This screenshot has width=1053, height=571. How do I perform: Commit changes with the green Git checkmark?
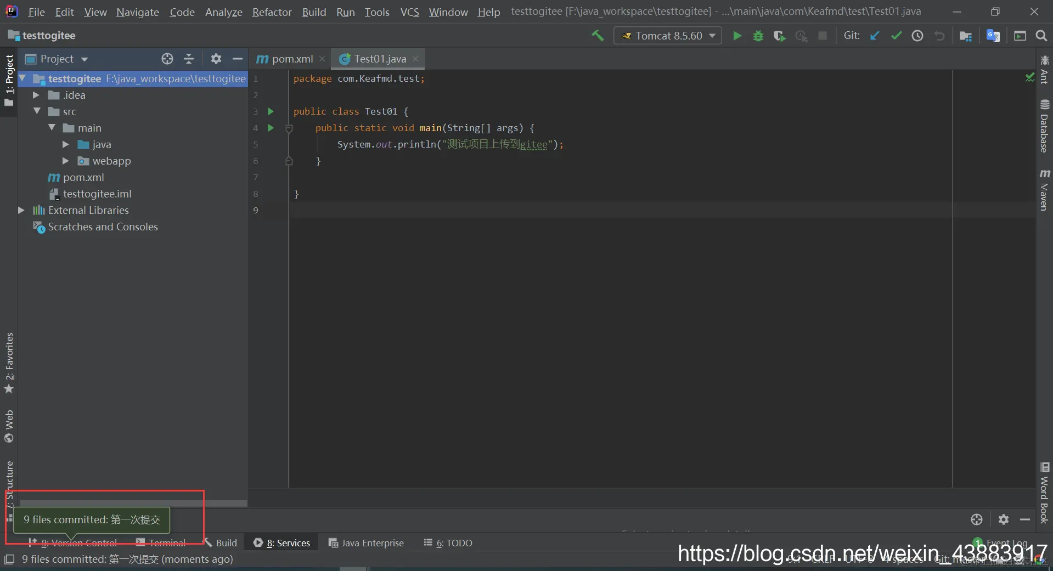tap(896, 36)
